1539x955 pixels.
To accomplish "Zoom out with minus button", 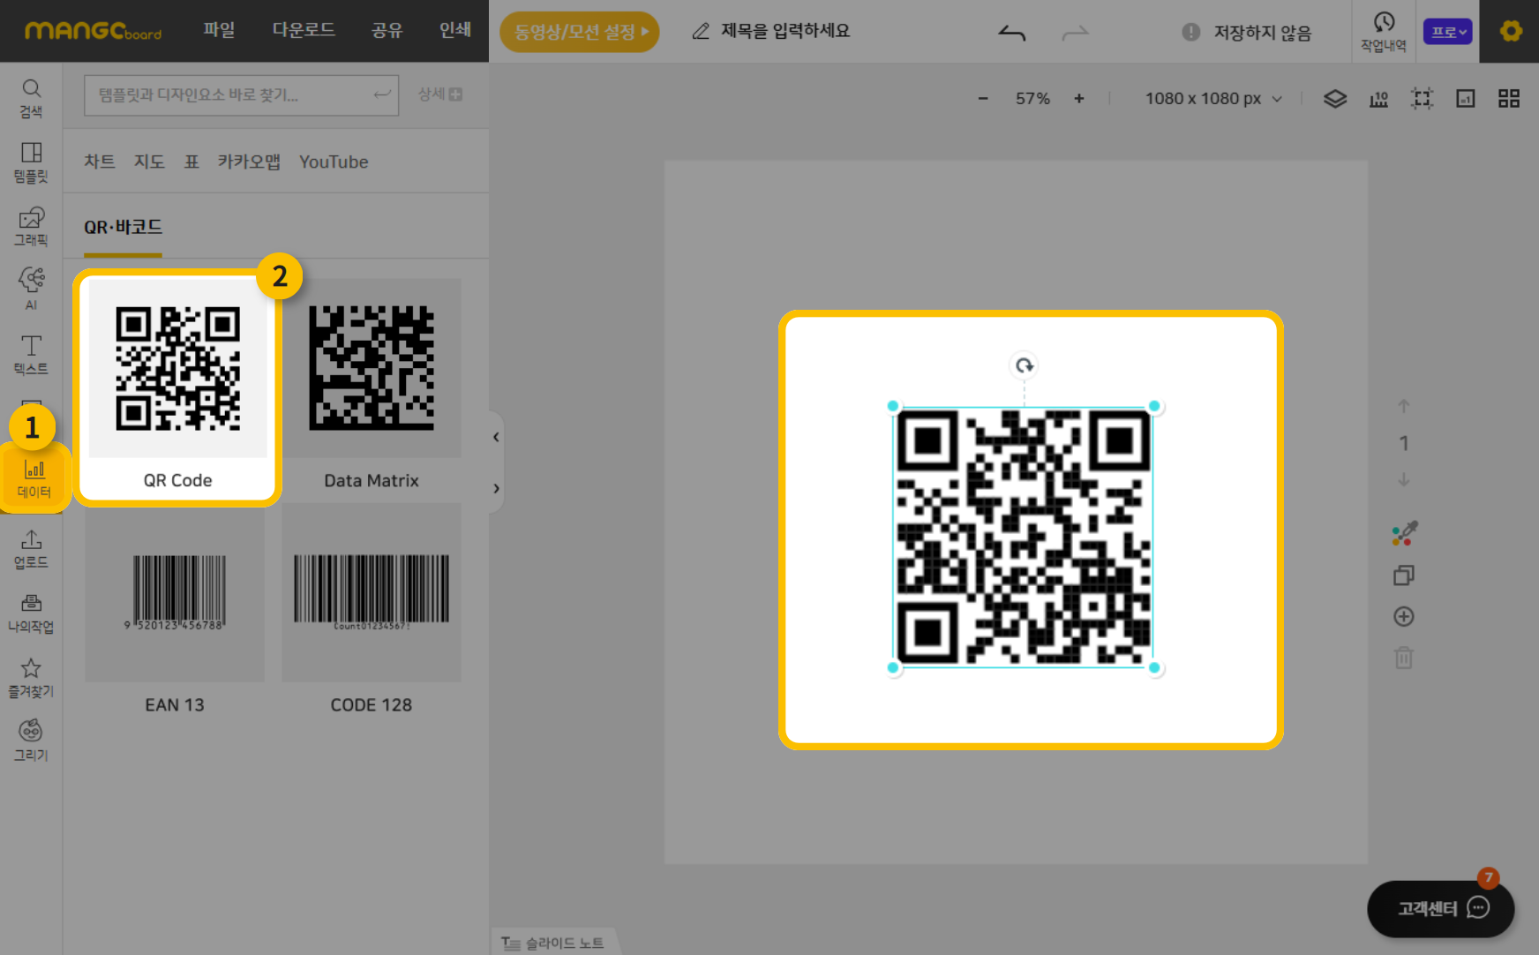I will tap(983, 99).
